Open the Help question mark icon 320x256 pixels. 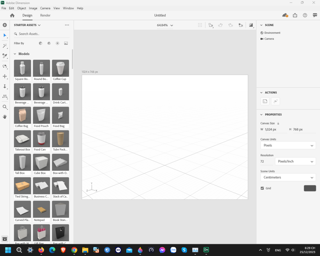coord(305,15)
